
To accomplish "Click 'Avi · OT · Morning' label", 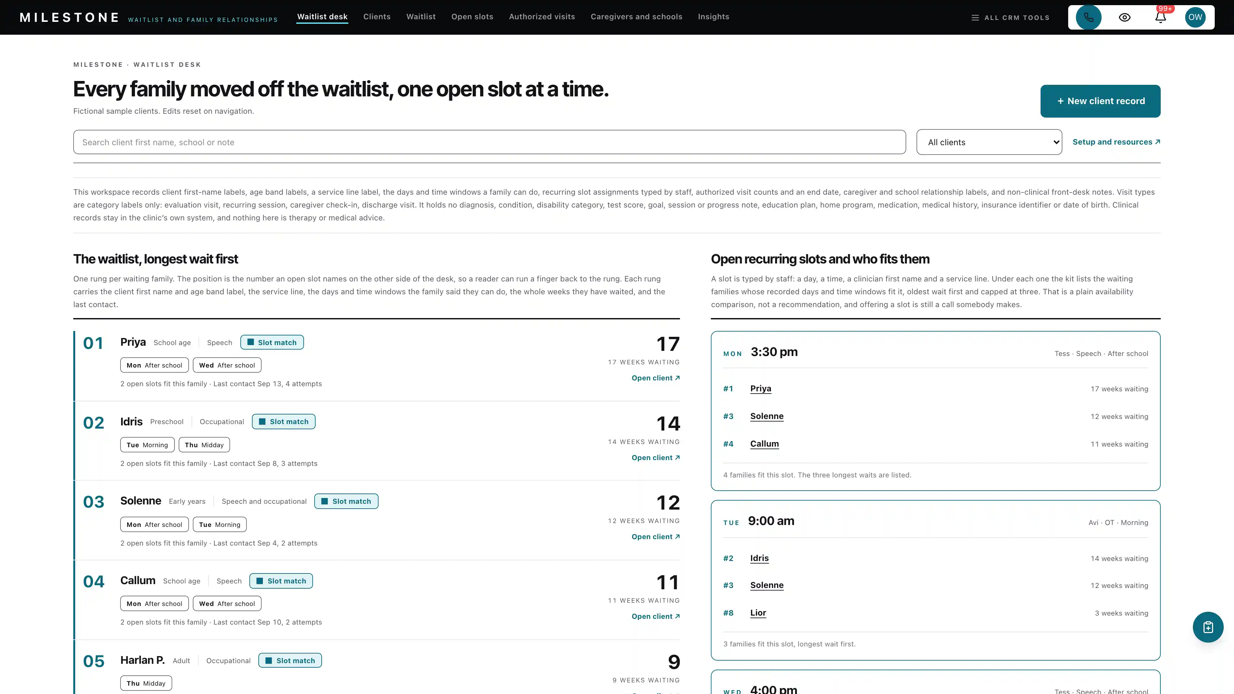I will pyautogui.click(x=1118, y=522).
